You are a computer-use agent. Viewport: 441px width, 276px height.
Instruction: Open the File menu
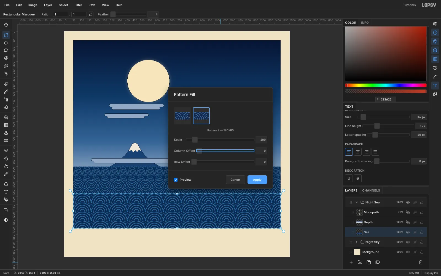click(7, 5)
